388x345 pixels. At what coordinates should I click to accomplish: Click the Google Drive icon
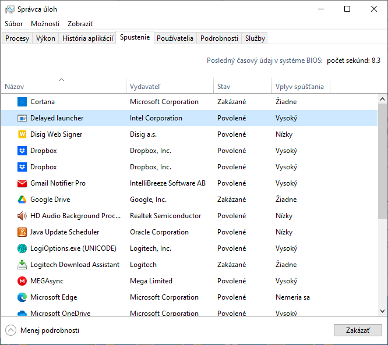coord(22,200)
